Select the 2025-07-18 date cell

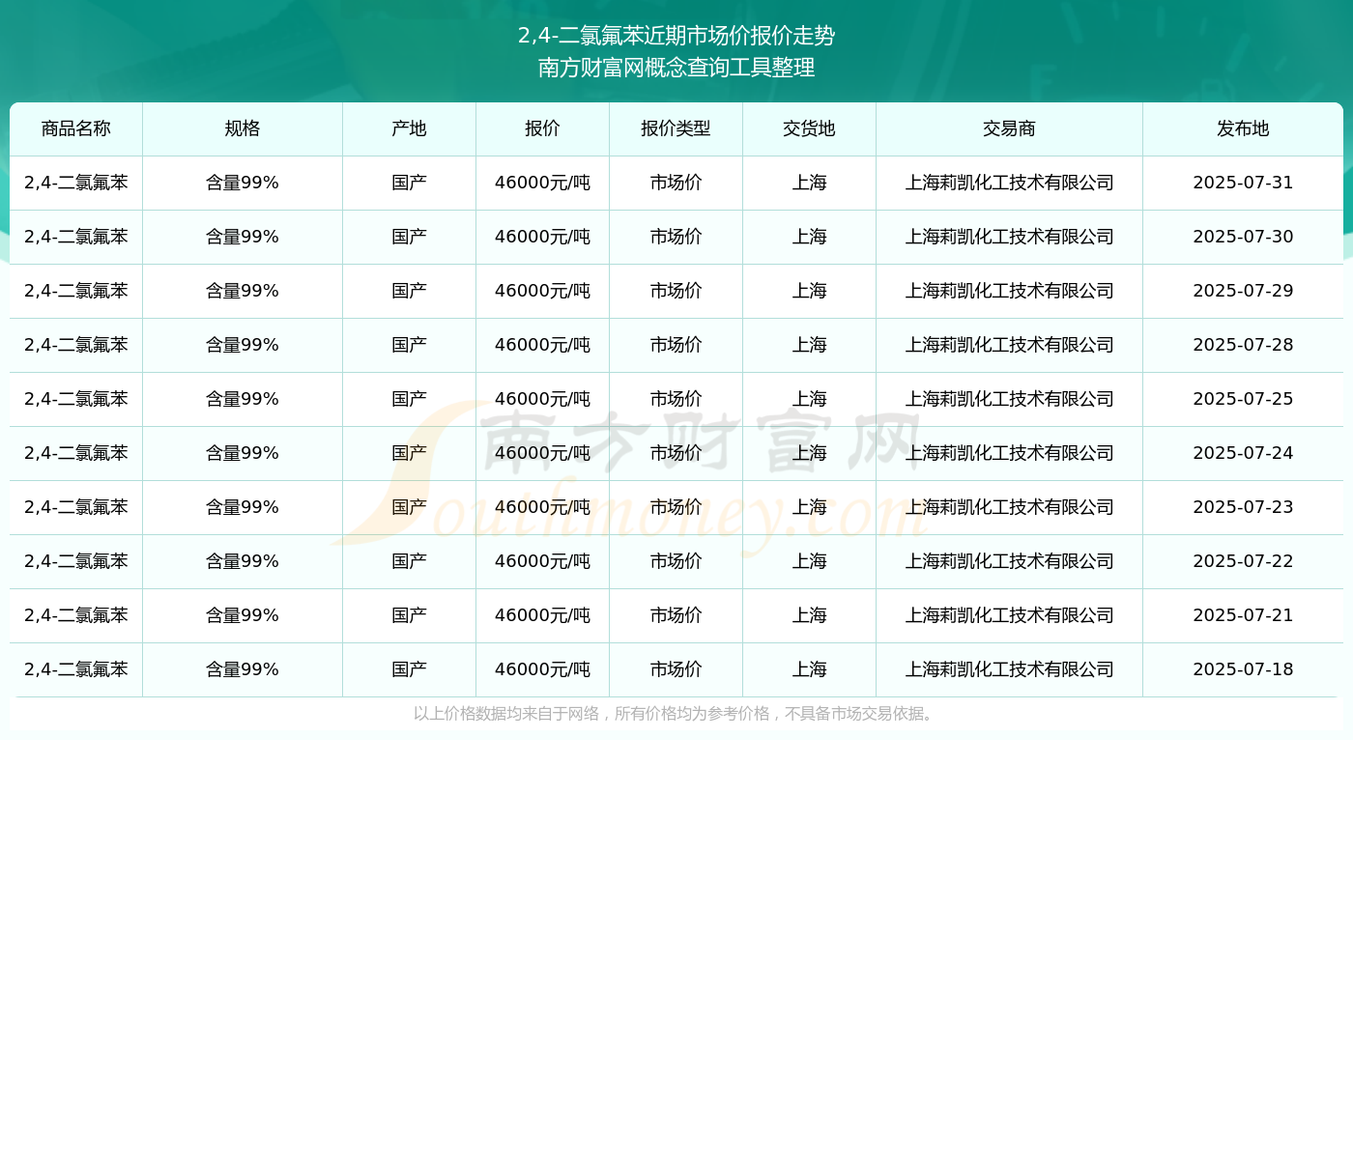point(1243,669)
